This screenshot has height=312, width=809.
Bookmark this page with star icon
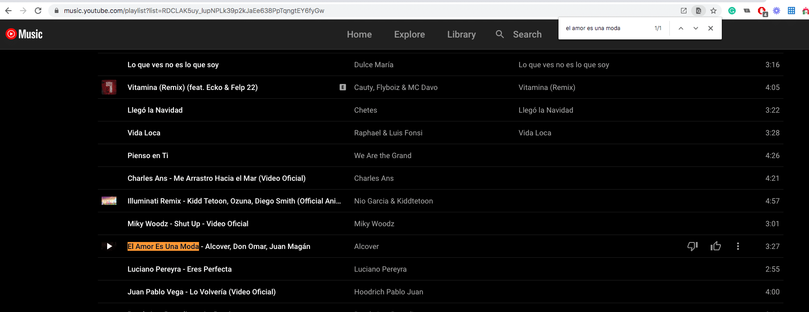click(x=713, y=11)
